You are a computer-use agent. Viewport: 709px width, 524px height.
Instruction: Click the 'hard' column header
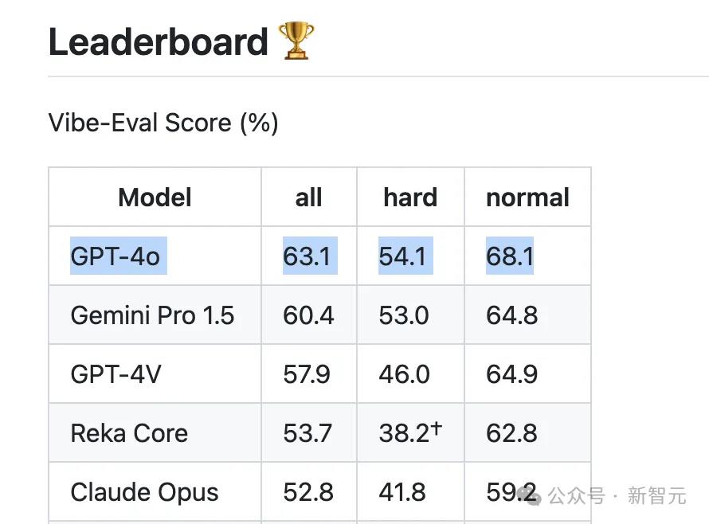point(410,197)
